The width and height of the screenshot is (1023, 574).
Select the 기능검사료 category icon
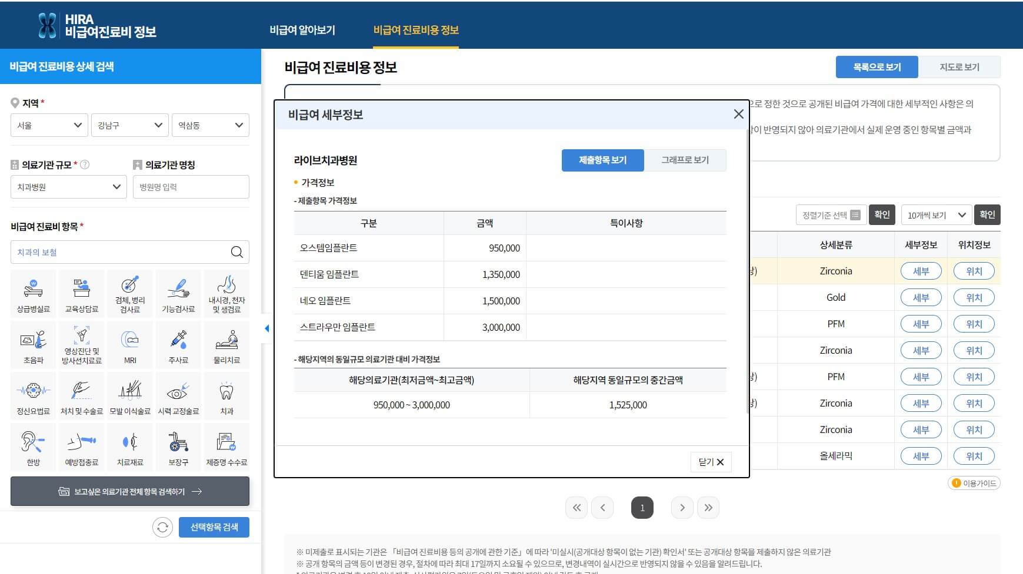178,294
